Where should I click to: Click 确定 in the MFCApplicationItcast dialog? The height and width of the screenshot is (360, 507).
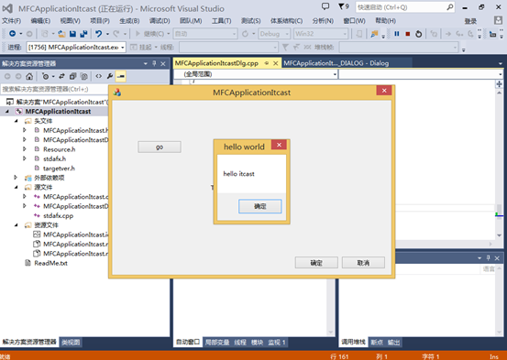pos(316,263)
